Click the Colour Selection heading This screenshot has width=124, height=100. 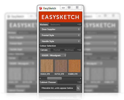click(48, 46)
